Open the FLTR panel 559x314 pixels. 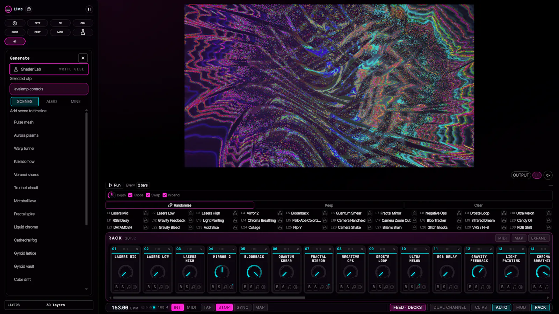coord(37,23)
